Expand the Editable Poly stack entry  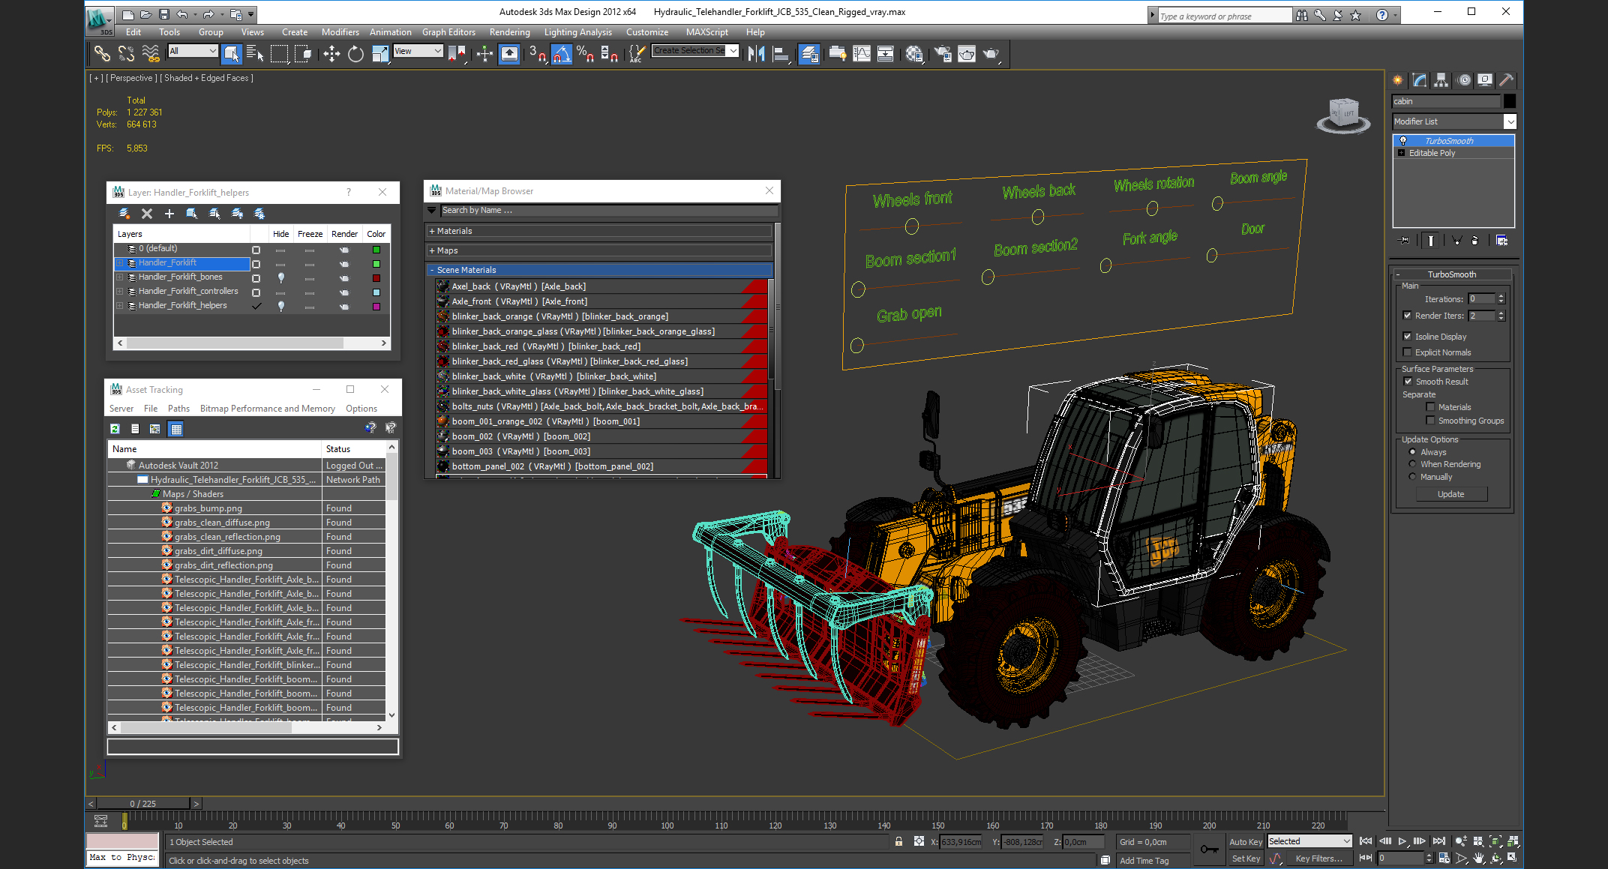(1401, 153)
